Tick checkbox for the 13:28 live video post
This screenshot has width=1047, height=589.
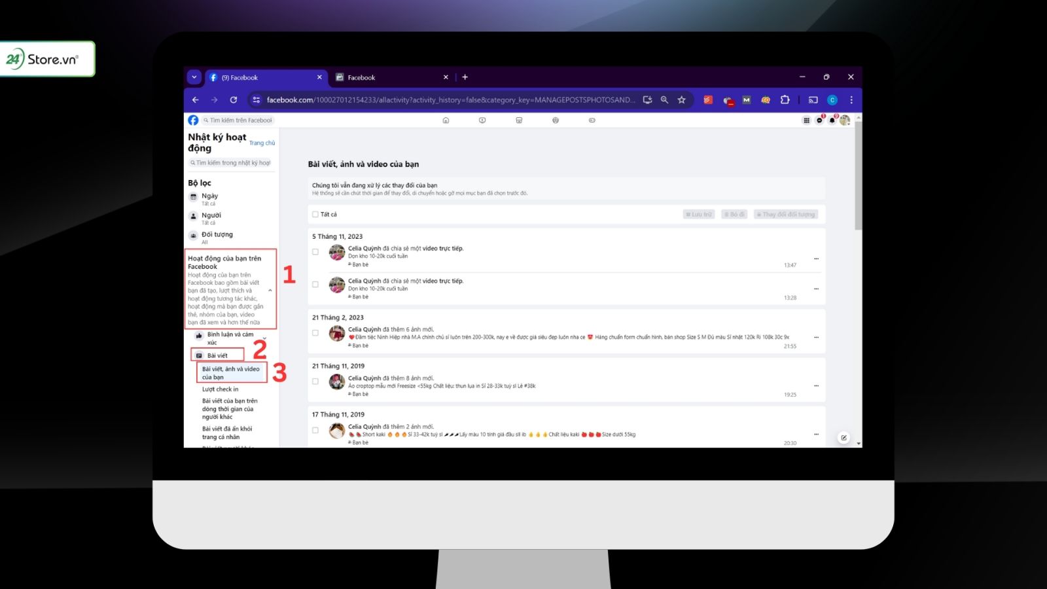(315, 285)
